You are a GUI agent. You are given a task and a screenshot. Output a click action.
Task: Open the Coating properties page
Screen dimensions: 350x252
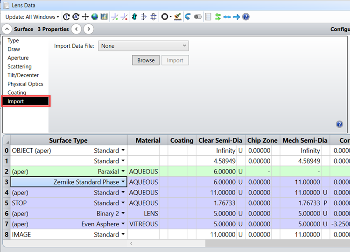[17, 93]
